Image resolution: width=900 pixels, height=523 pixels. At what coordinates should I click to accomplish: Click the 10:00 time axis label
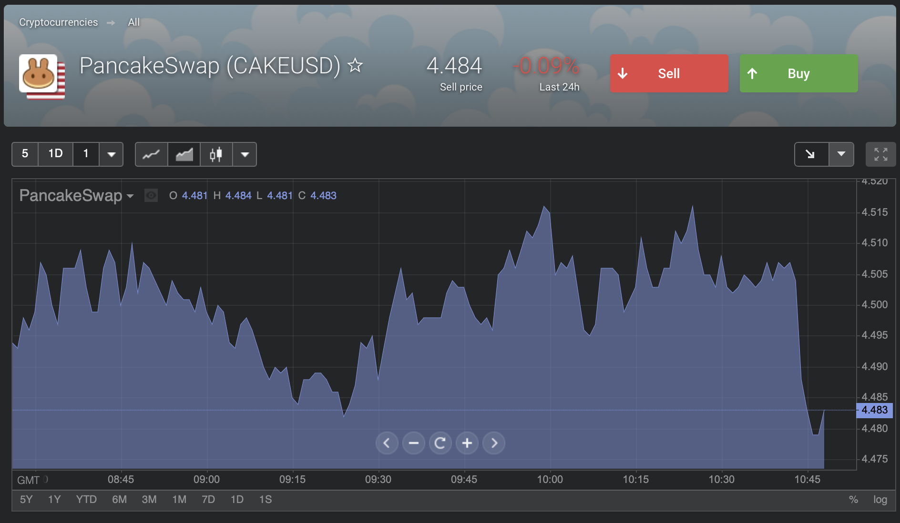[550, 480]
